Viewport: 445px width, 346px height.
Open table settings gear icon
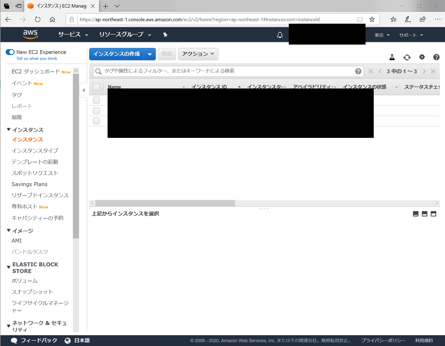pos(422,57)
